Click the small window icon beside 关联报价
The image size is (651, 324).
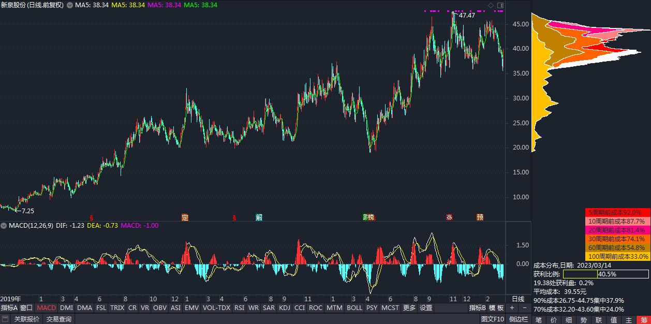[5, 319]
